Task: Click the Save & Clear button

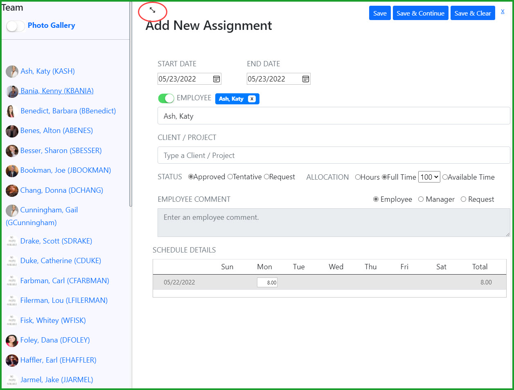Action: [x=473, y=13]
